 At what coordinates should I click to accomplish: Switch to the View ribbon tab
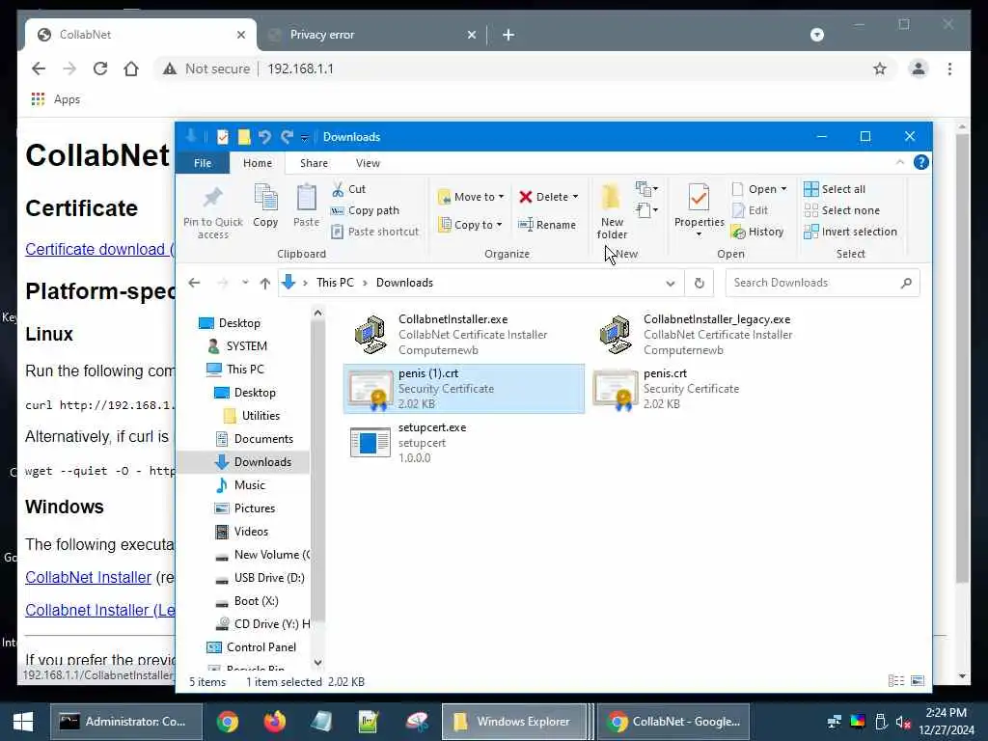tap(368, 163)
